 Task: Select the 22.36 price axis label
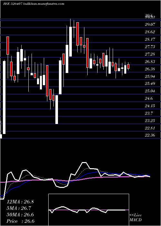point(150,135)
